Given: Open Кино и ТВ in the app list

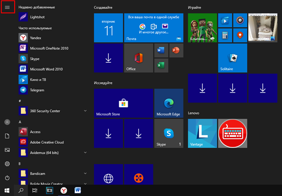Looking at the screenshot, I should [53, 79].
